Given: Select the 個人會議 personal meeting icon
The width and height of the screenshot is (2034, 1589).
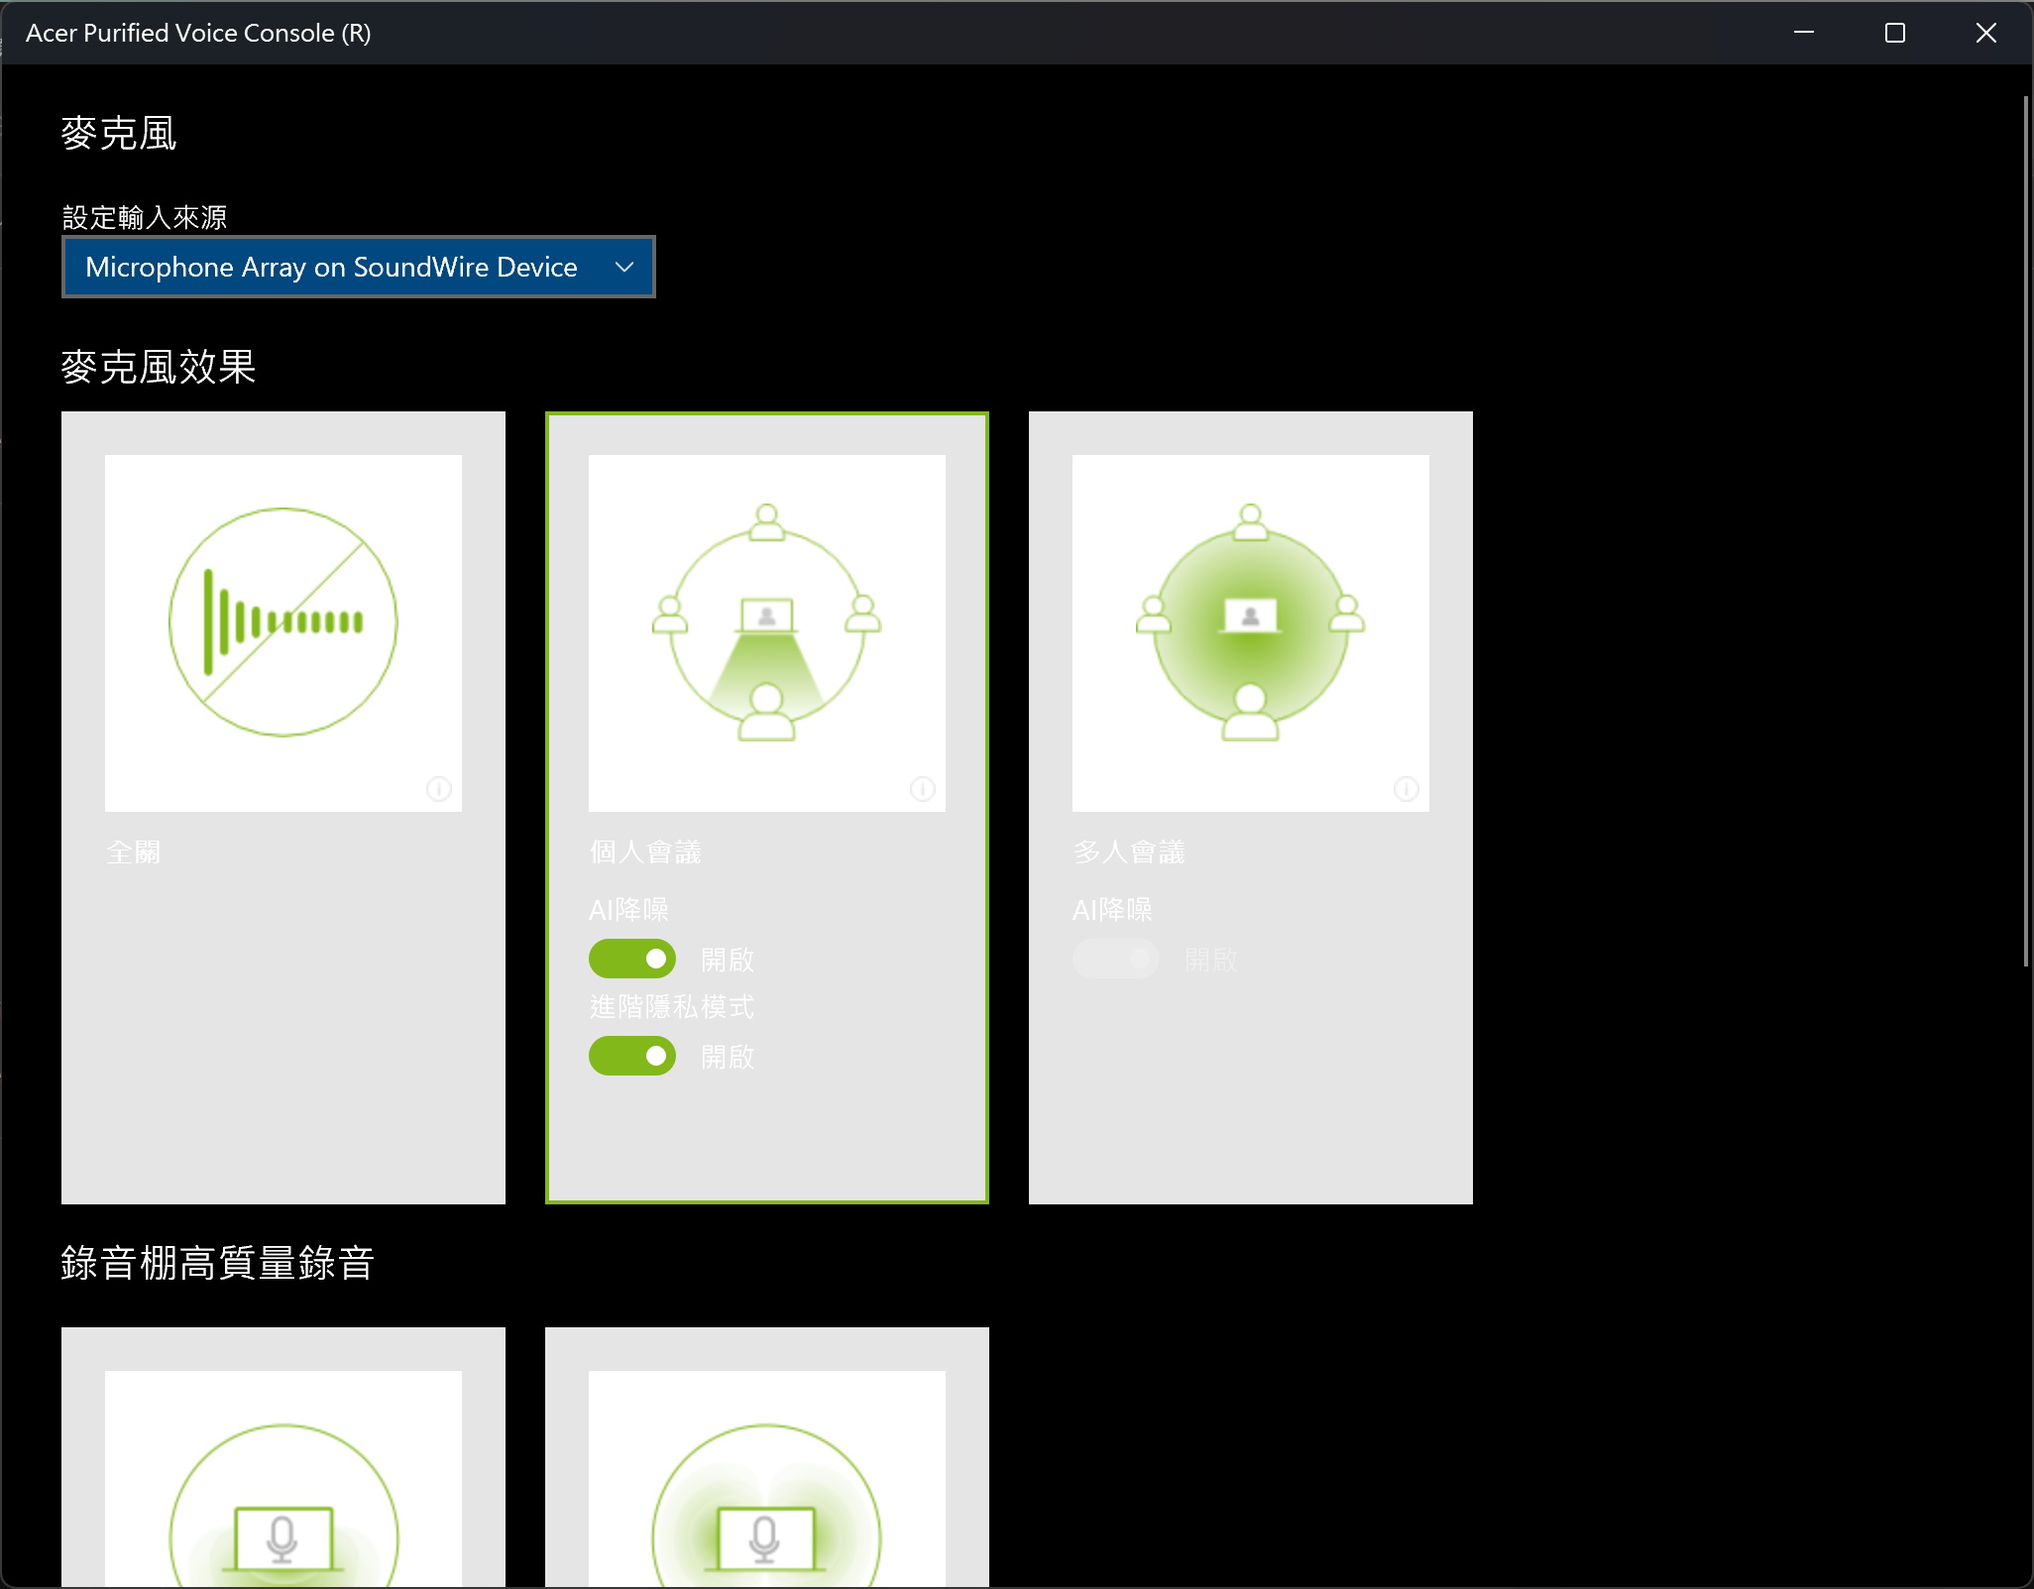Looking at the screenshot, I should [x=766, y=623].
